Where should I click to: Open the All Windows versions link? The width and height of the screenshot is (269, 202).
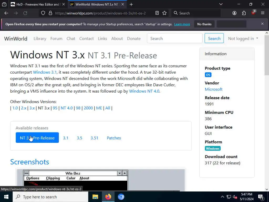(x=108, y=108)
